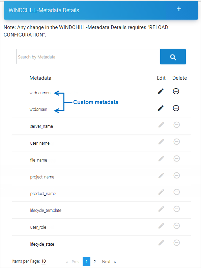Go to the Prev page
The width and height of the screenshot is (201, 268).
75,262
